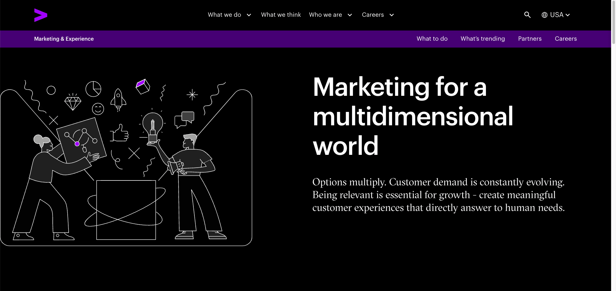
Task: Click the light bulb icon in illustration
Action: pos(152,126)
